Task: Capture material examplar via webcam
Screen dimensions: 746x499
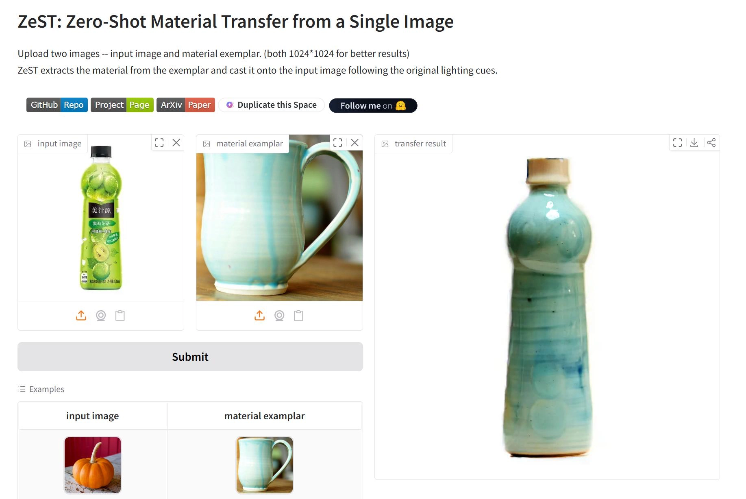Action: [279, 316]
